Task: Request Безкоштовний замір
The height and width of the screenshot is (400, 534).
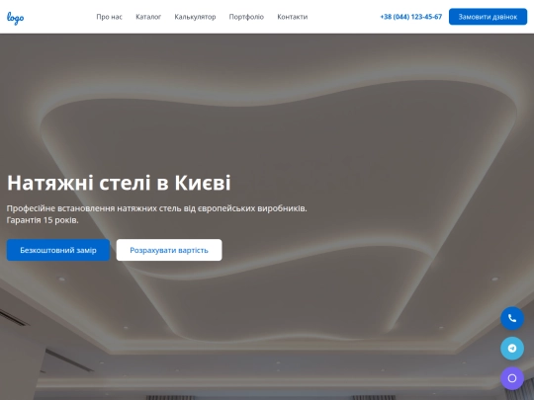Action: click(58, 250)
